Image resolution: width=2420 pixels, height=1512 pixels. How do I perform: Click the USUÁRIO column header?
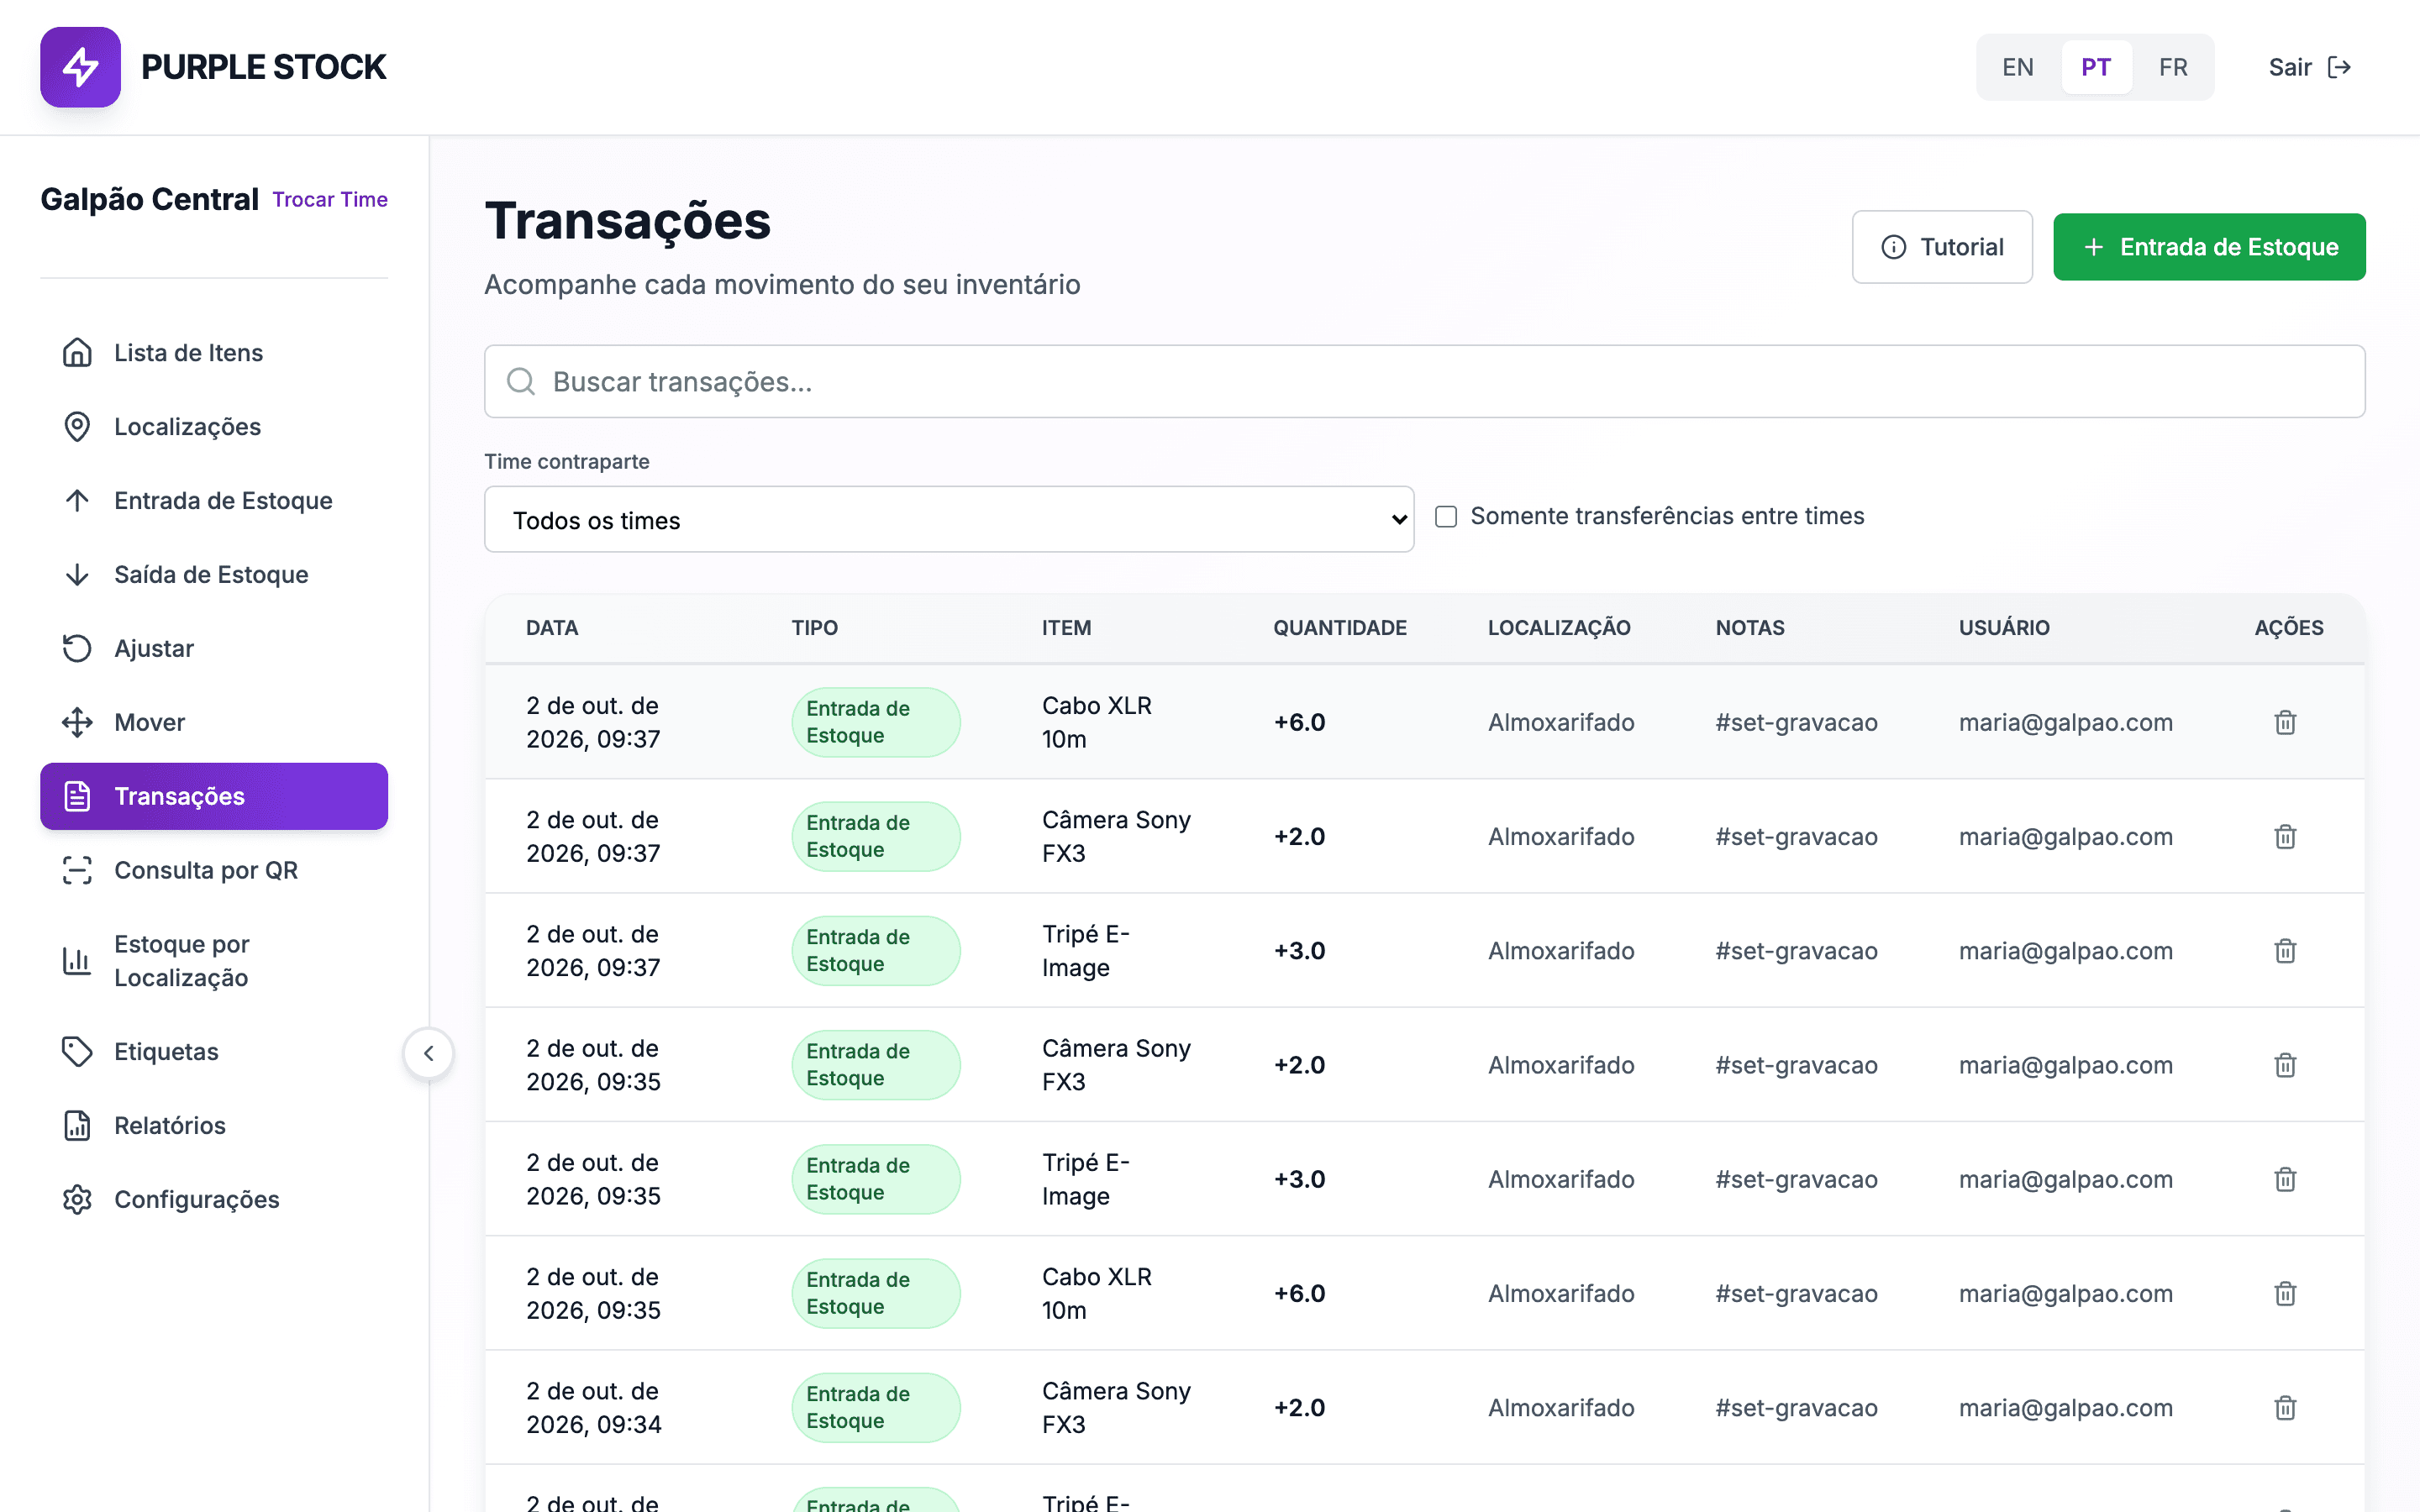tap(2004, 628)
